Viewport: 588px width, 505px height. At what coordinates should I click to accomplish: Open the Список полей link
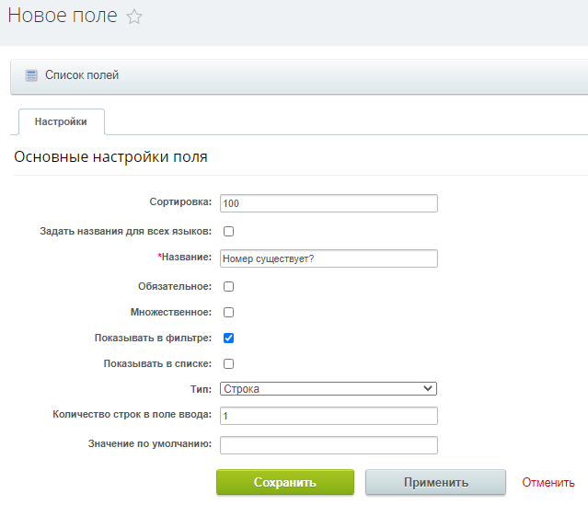[82, 75]
